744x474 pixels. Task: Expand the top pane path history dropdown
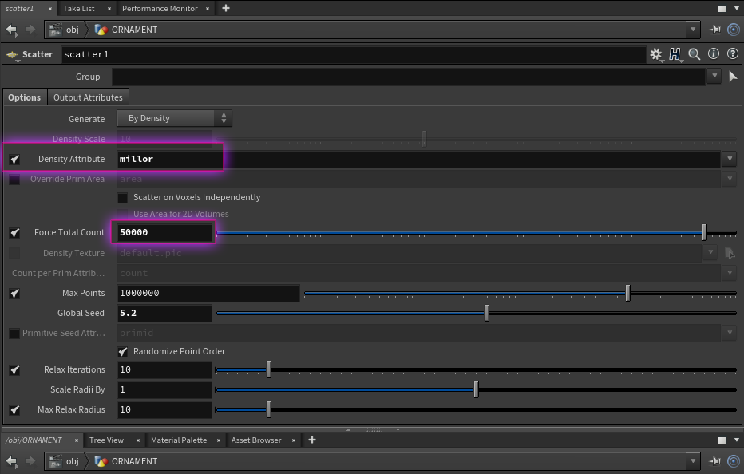point(693,30)
